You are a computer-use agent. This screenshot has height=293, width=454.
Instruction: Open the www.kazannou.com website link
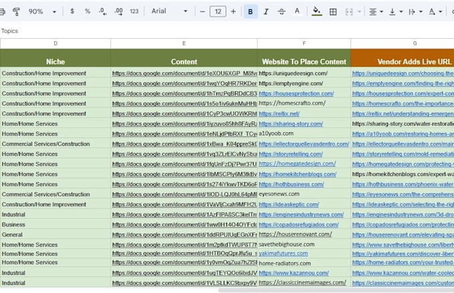(294, 273)
